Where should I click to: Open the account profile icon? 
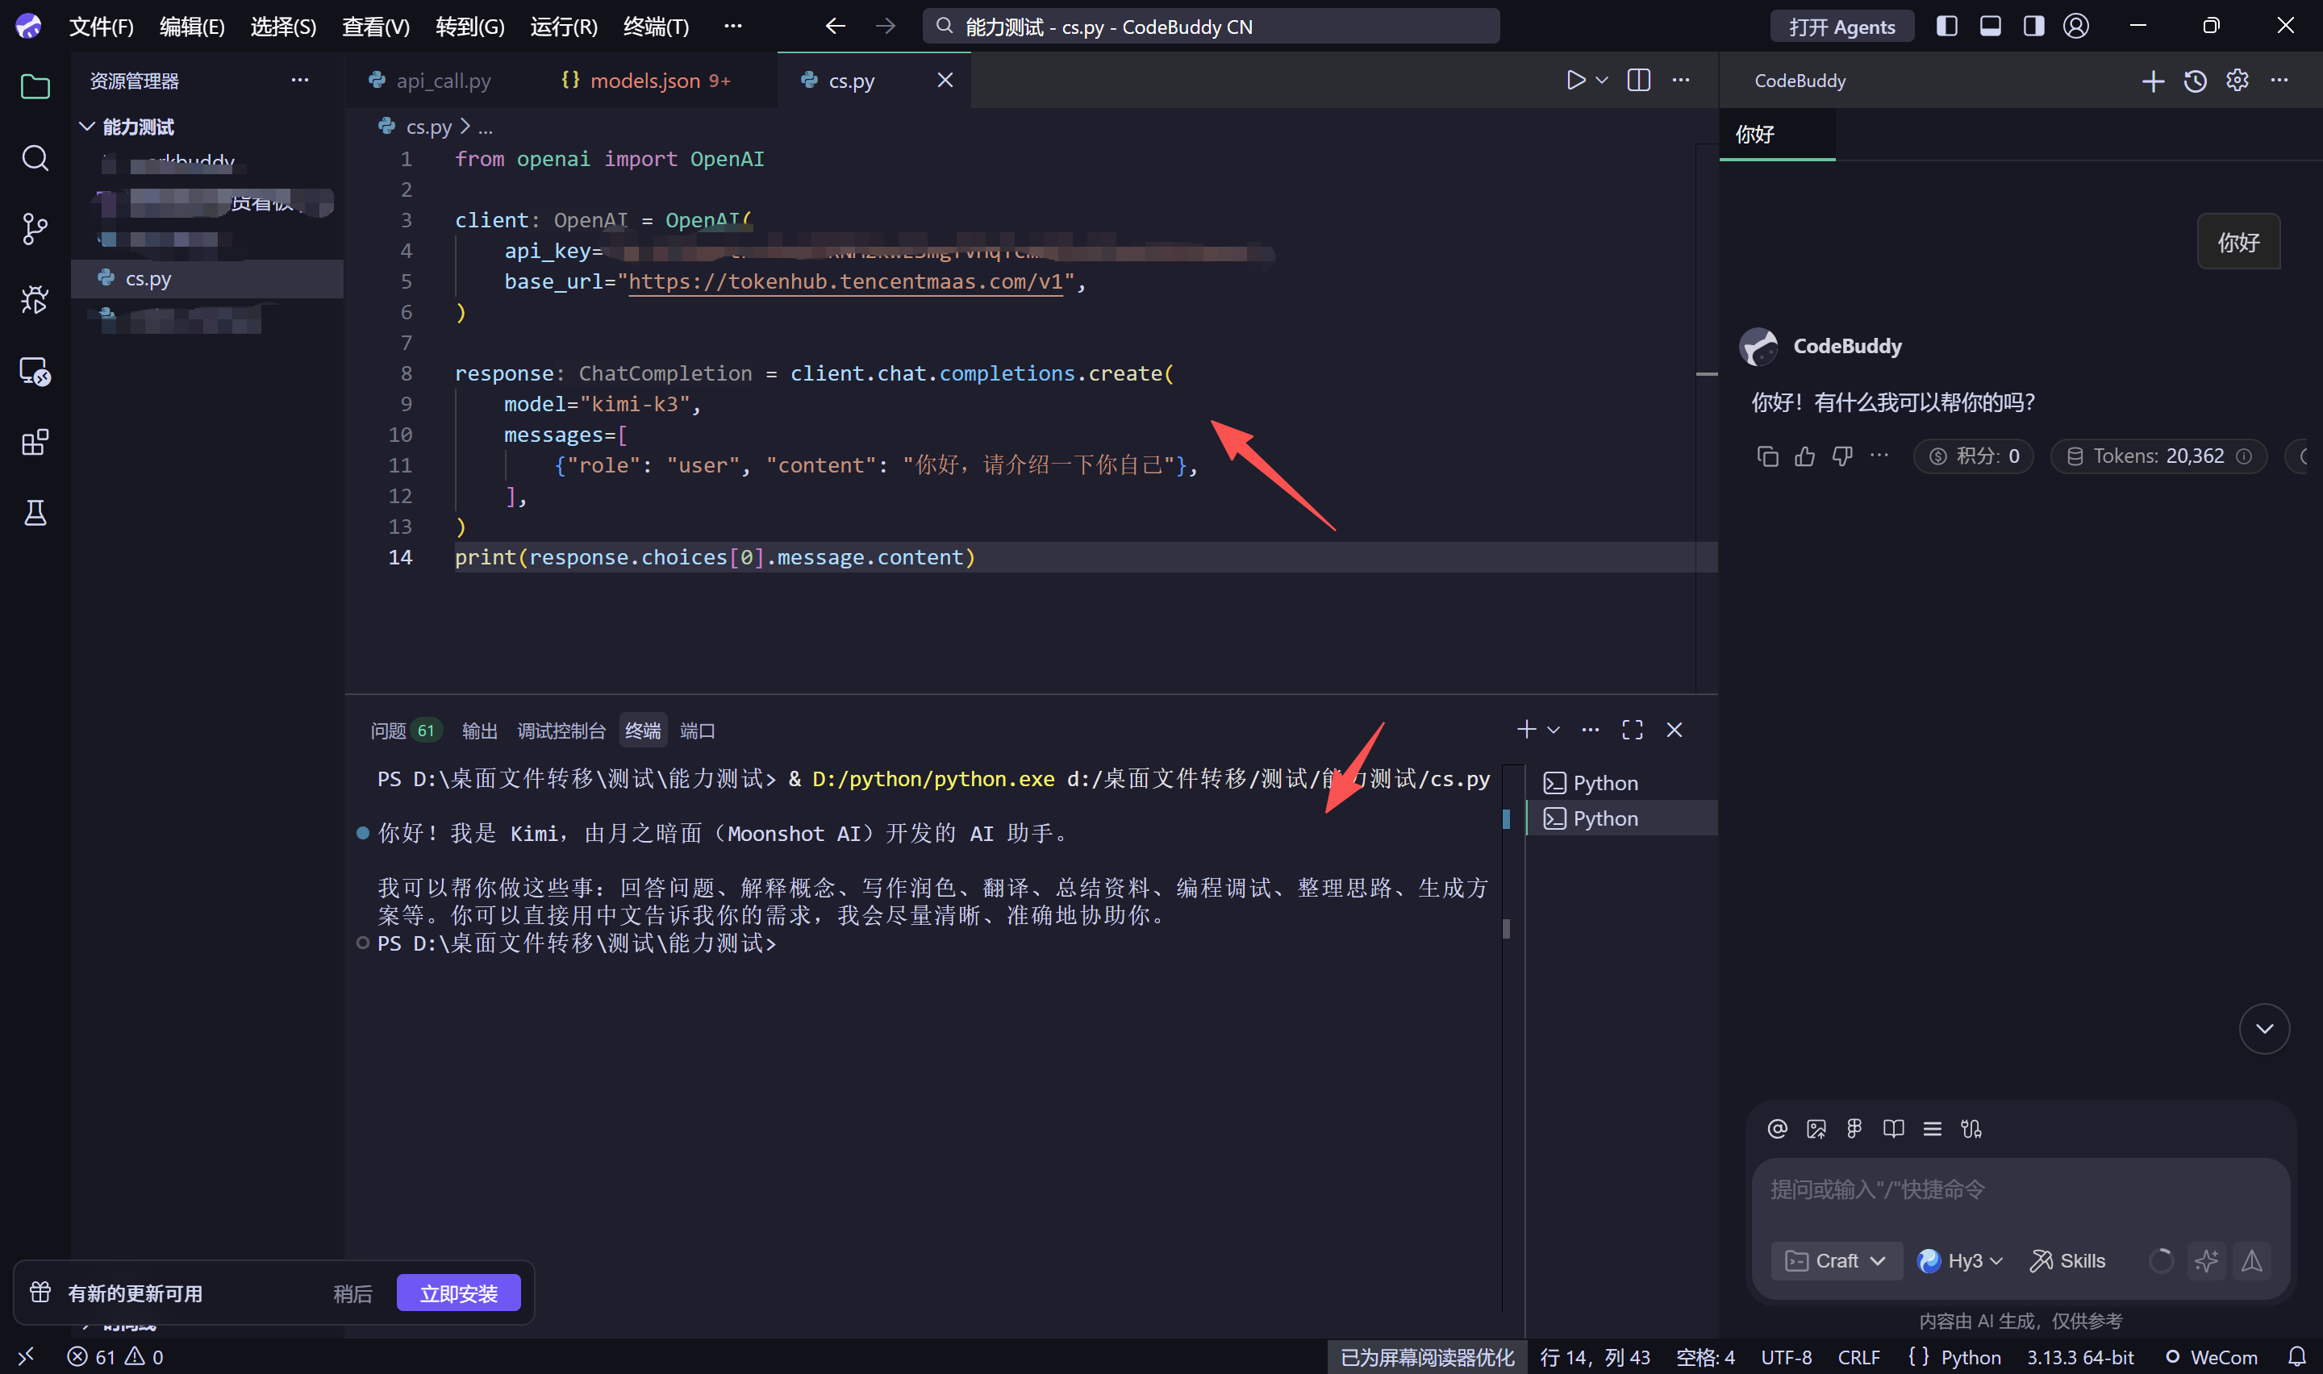coord(2076,26)
